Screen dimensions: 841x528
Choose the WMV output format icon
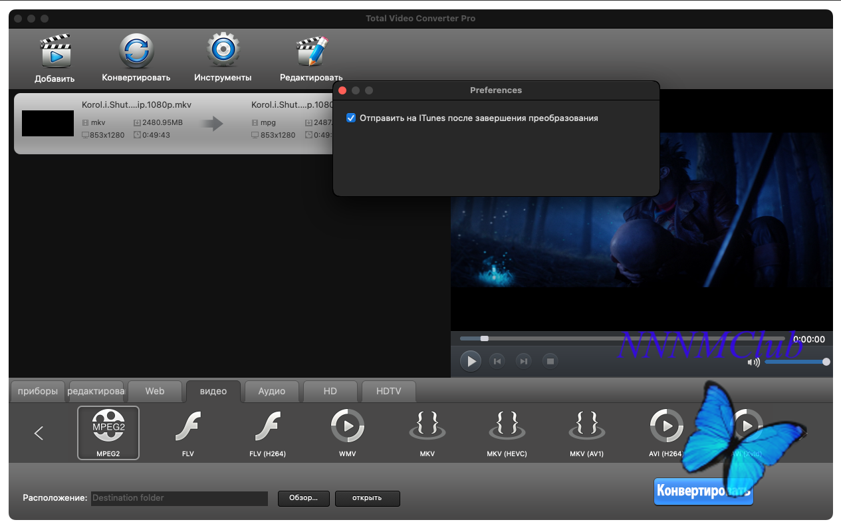tap(347, 427)
